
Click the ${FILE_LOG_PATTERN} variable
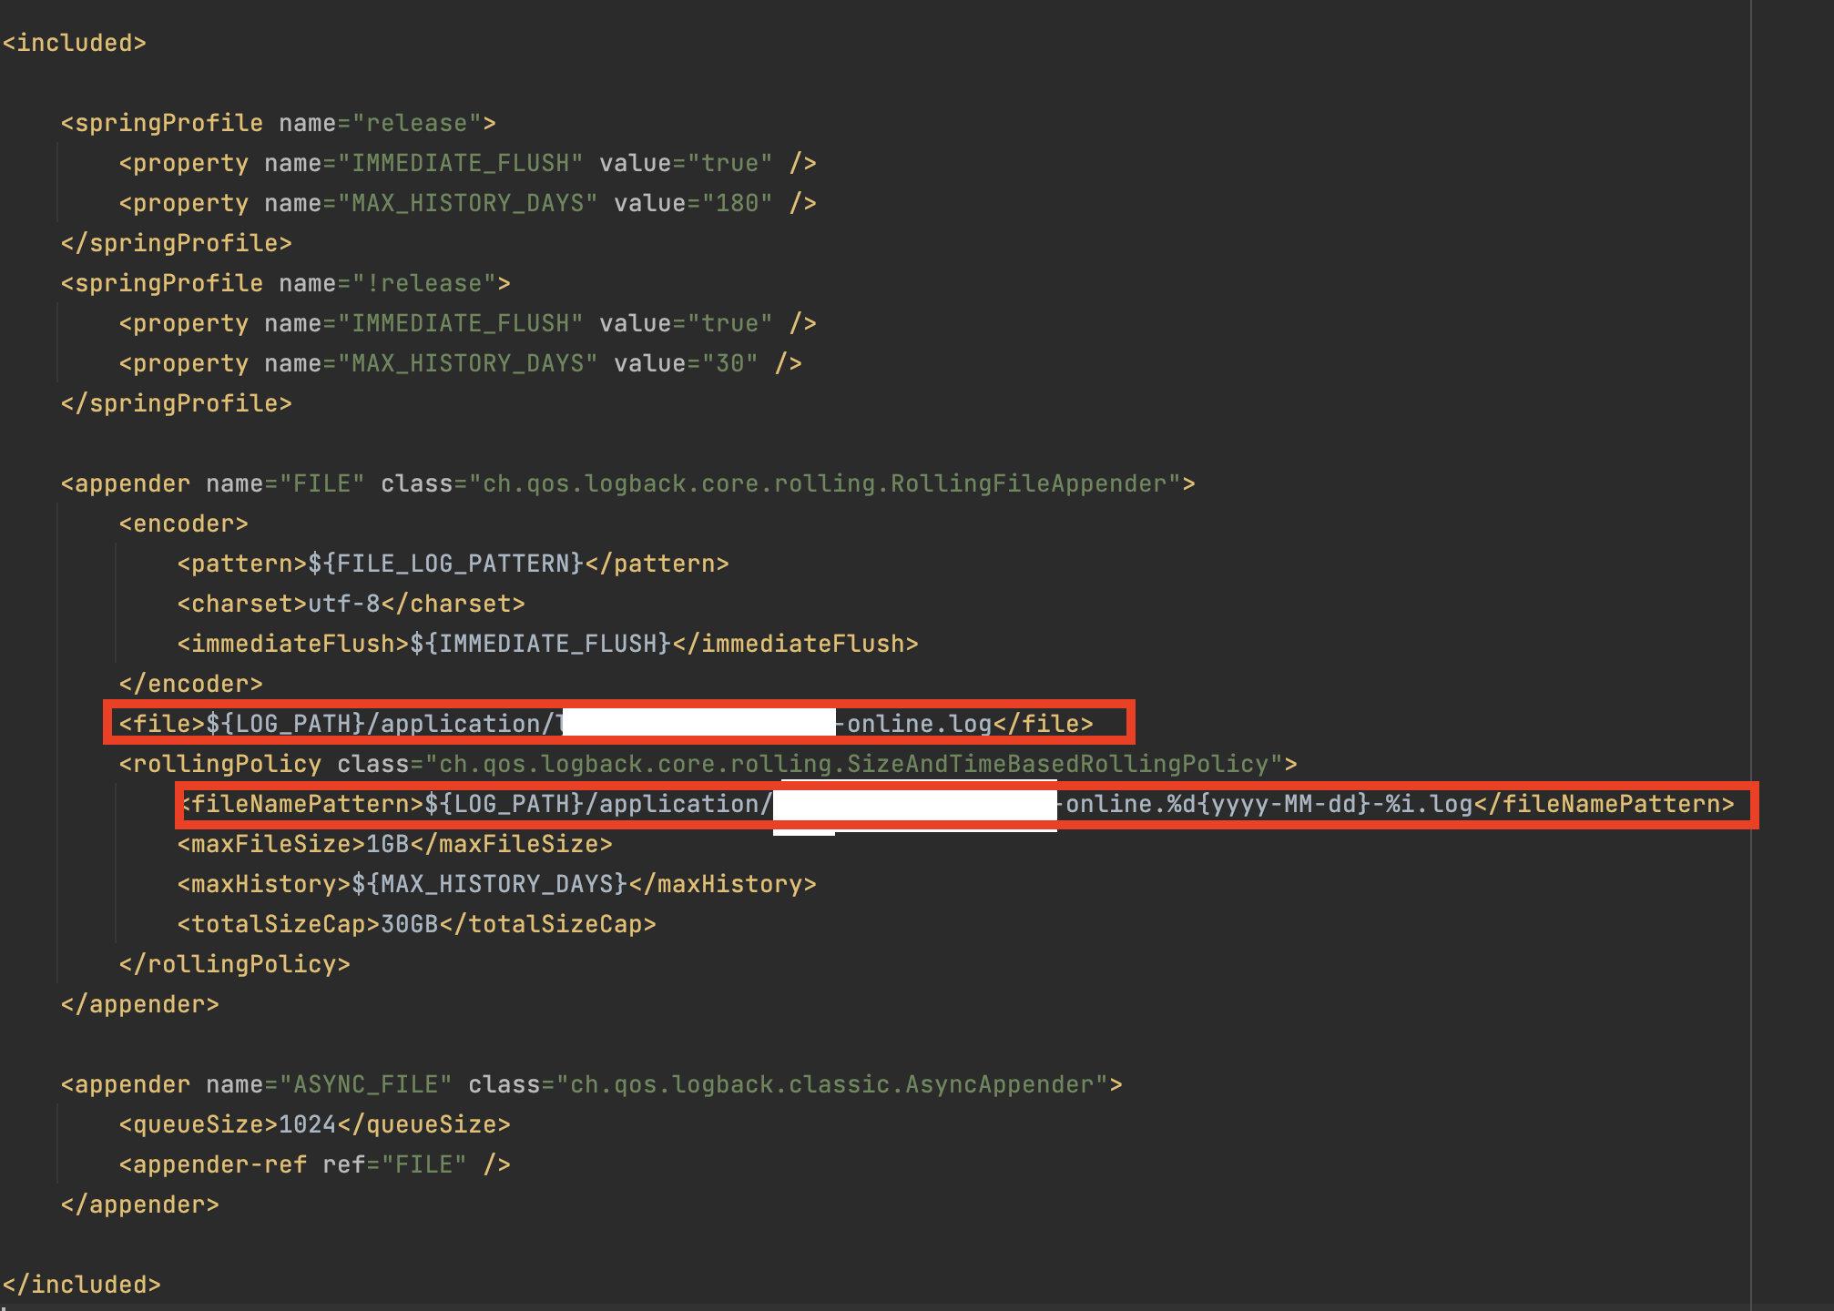tap(445, 564)
